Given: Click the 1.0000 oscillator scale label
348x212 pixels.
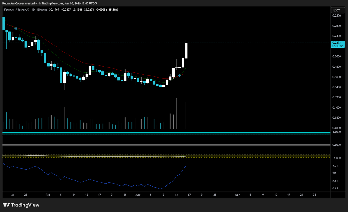Looking at the screenshot, I should tap(336, 132).
